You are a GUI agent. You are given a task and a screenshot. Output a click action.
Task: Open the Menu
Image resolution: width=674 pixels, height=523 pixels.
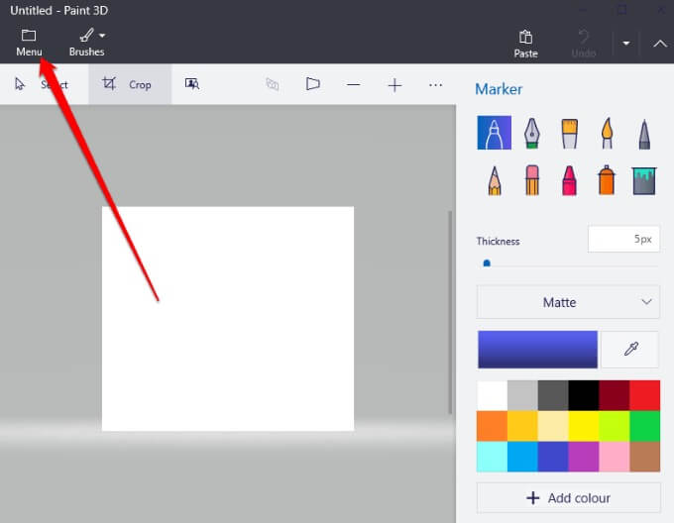coord(29,43)
